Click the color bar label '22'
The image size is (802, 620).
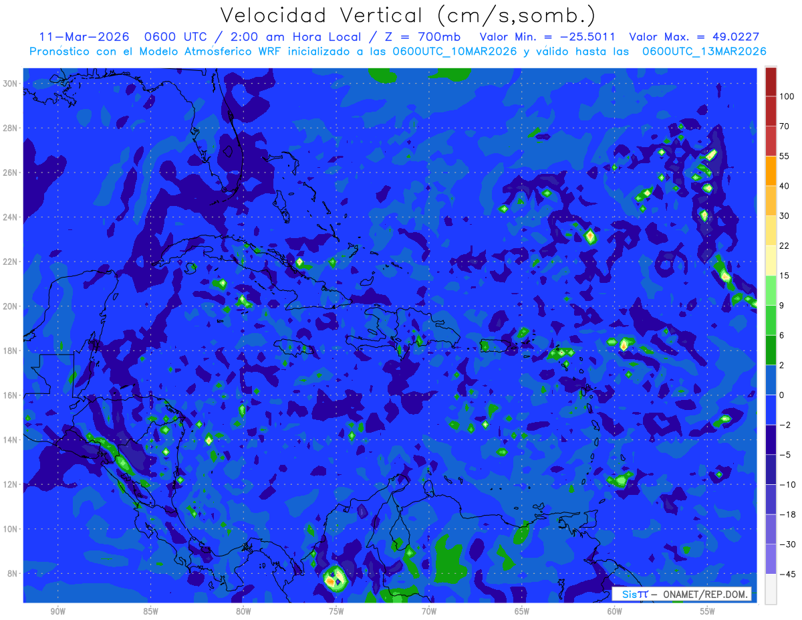[x=785, y=245]
